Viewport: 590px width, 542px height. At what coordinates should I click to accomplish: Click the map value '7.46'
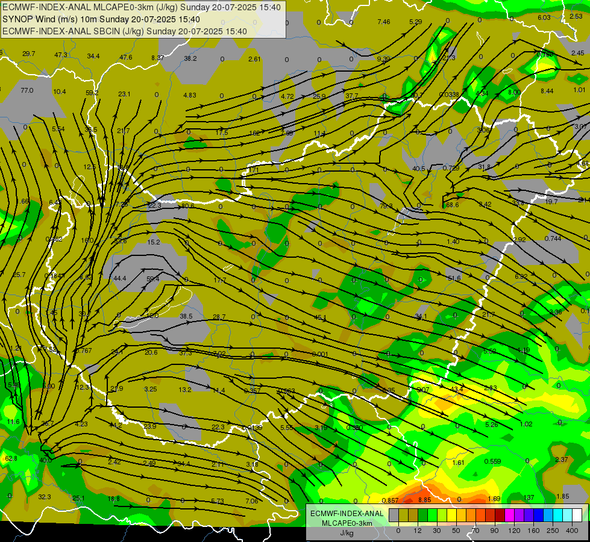384,22
